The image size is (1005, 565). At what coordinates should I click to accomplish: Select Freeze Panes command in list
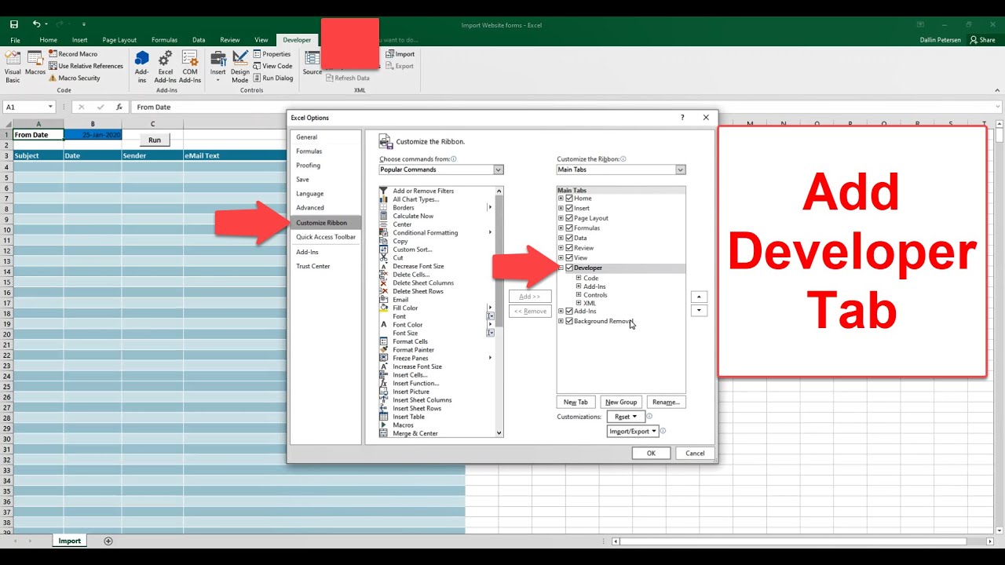410,358
